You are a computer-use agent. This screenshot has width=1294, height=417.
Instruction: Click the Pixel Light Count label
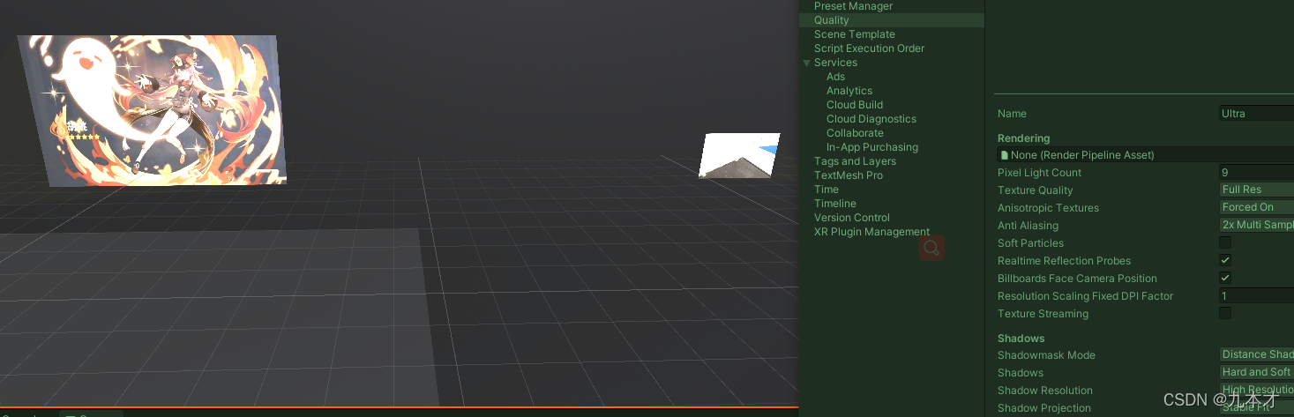pos(1039,173)
